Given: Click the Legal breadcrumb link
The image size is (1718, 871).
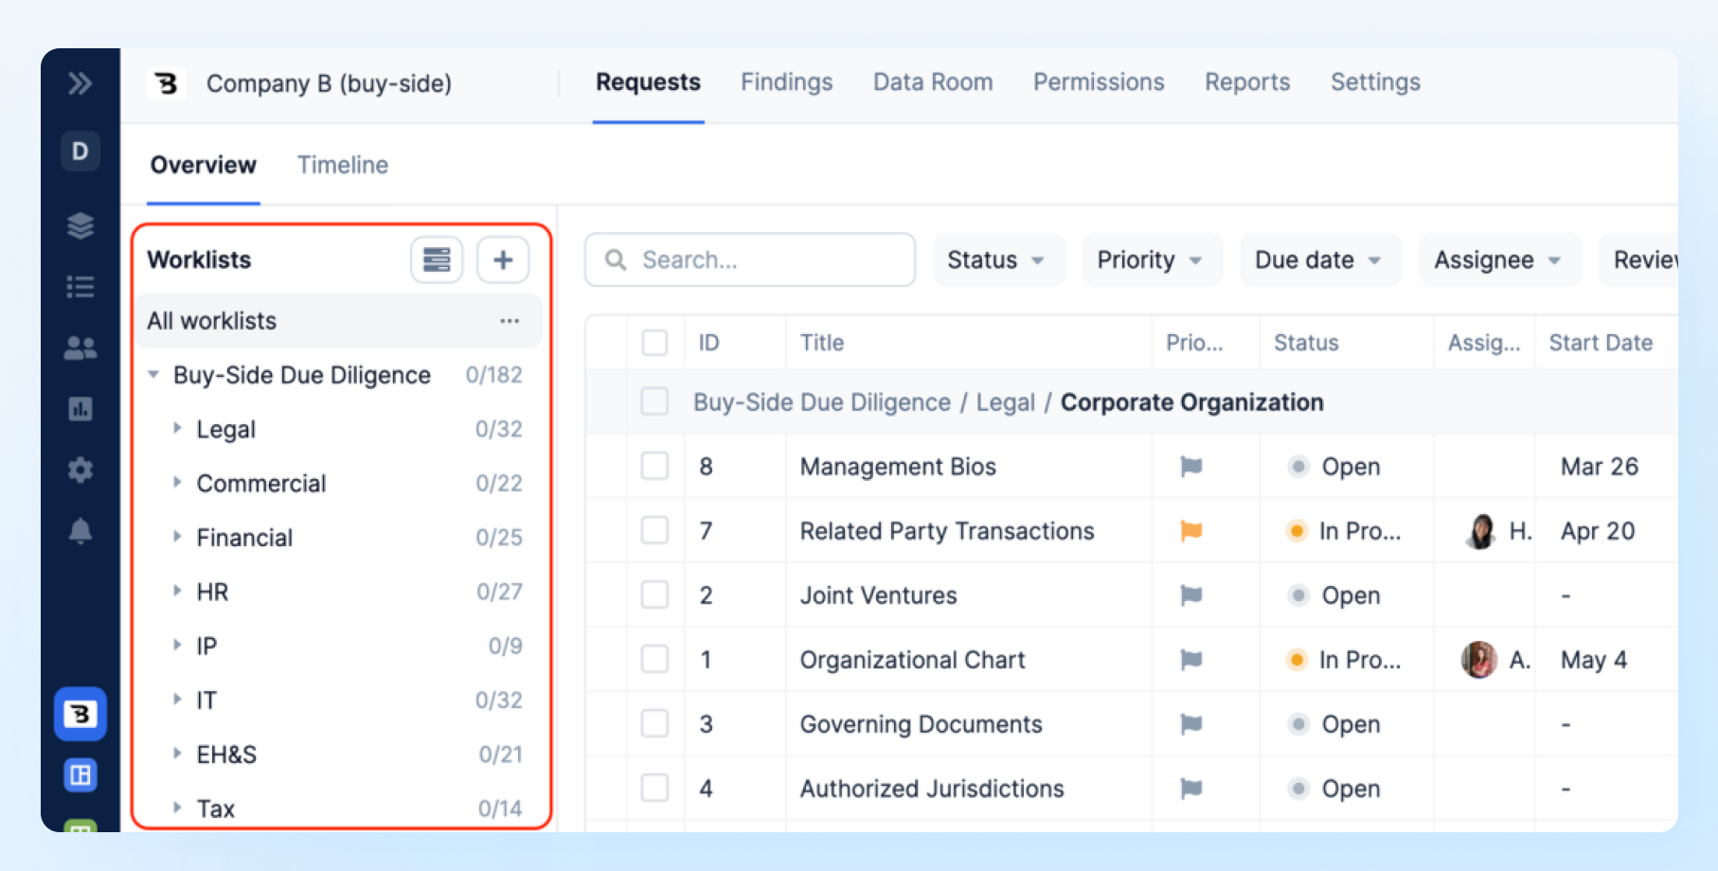Looking at the screenshot, I should [1005, 402].
